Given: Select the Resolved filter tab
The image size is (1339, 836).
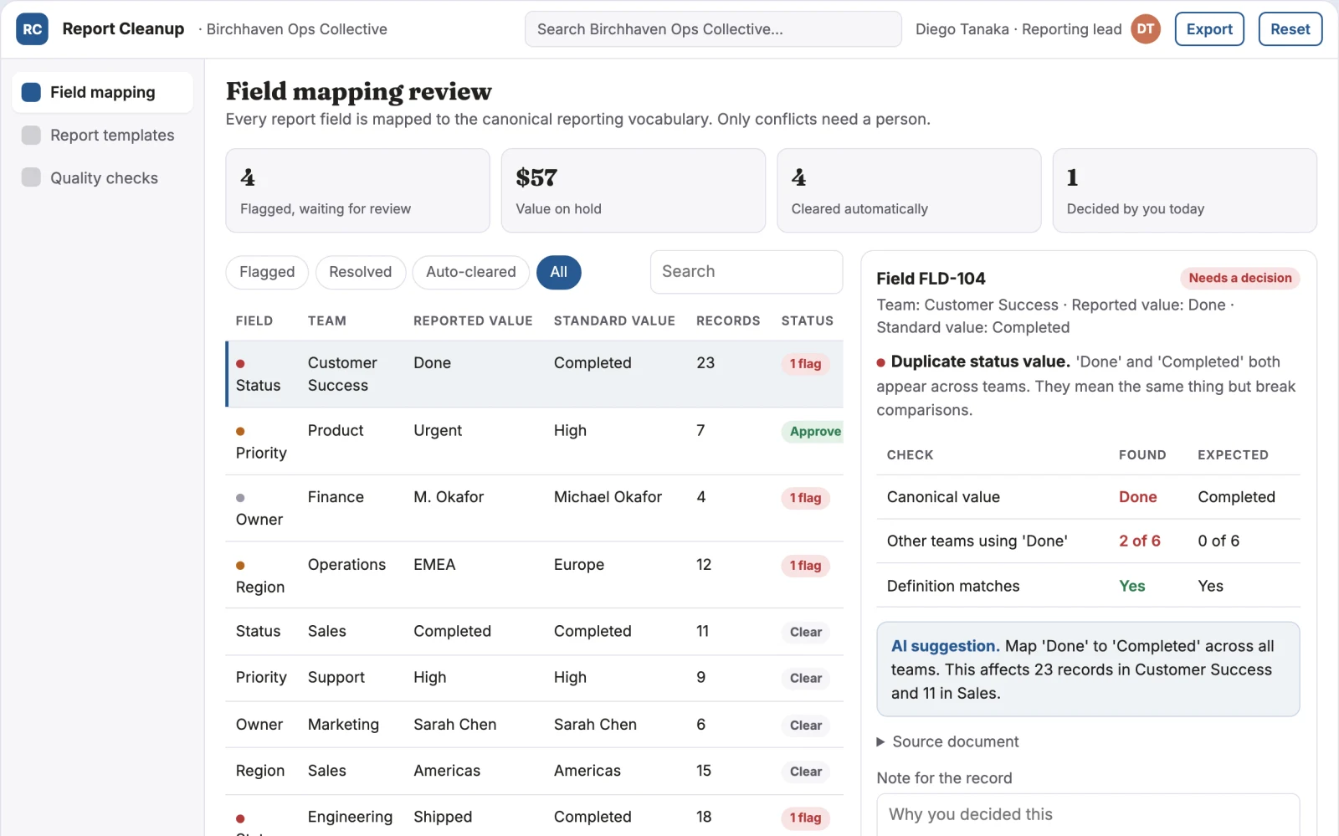Looking at the screenshot, I should (360, 272).
